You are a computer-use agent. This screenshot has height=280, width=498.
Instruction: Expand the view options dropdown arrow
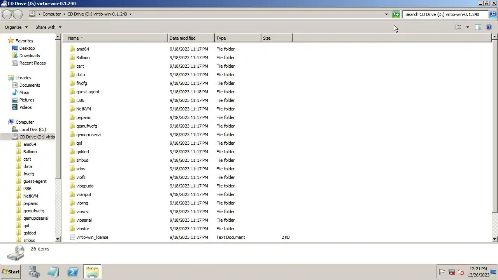(x=468, y=27)
